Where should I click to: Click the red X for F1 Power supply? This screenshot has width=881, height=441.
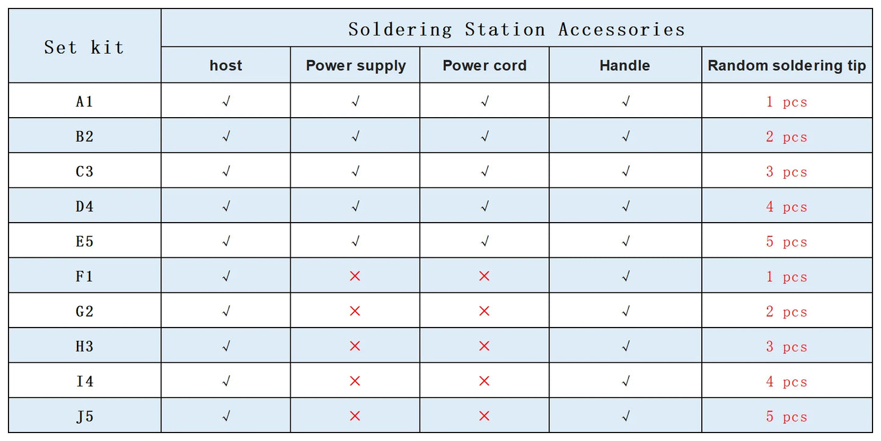(x=355, y=276)
